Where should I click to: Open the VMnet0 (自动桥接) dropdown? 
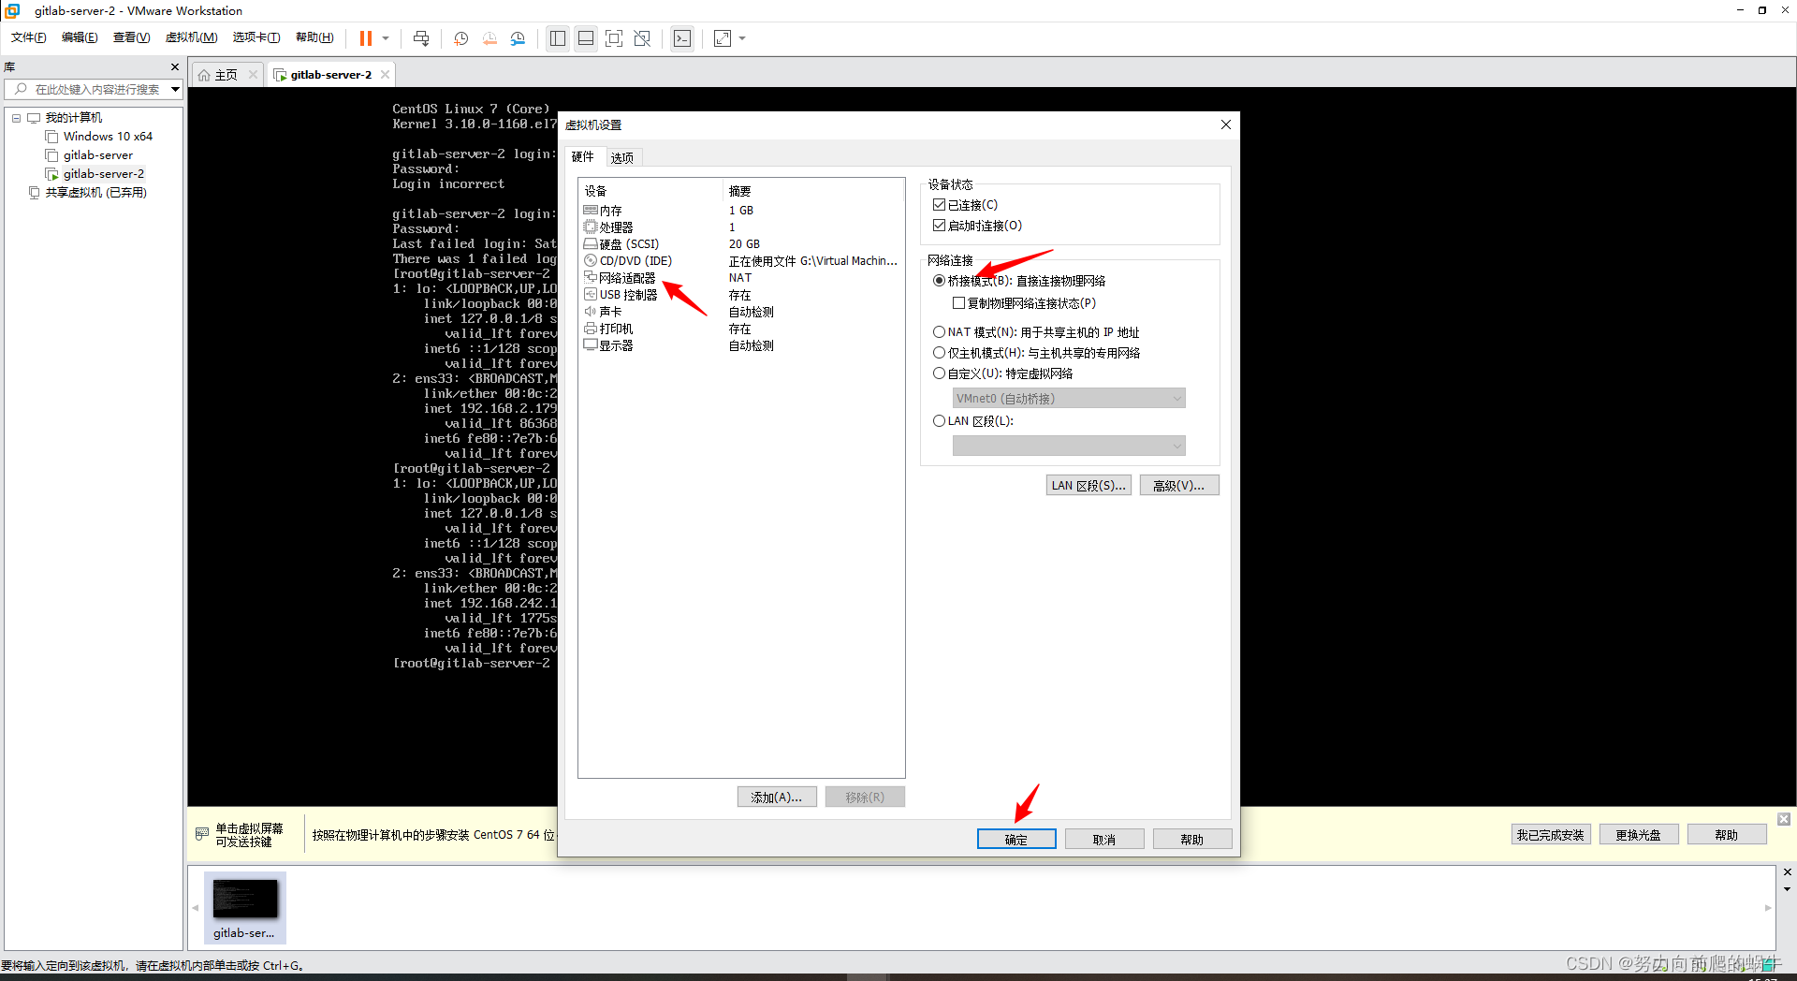1069,398
